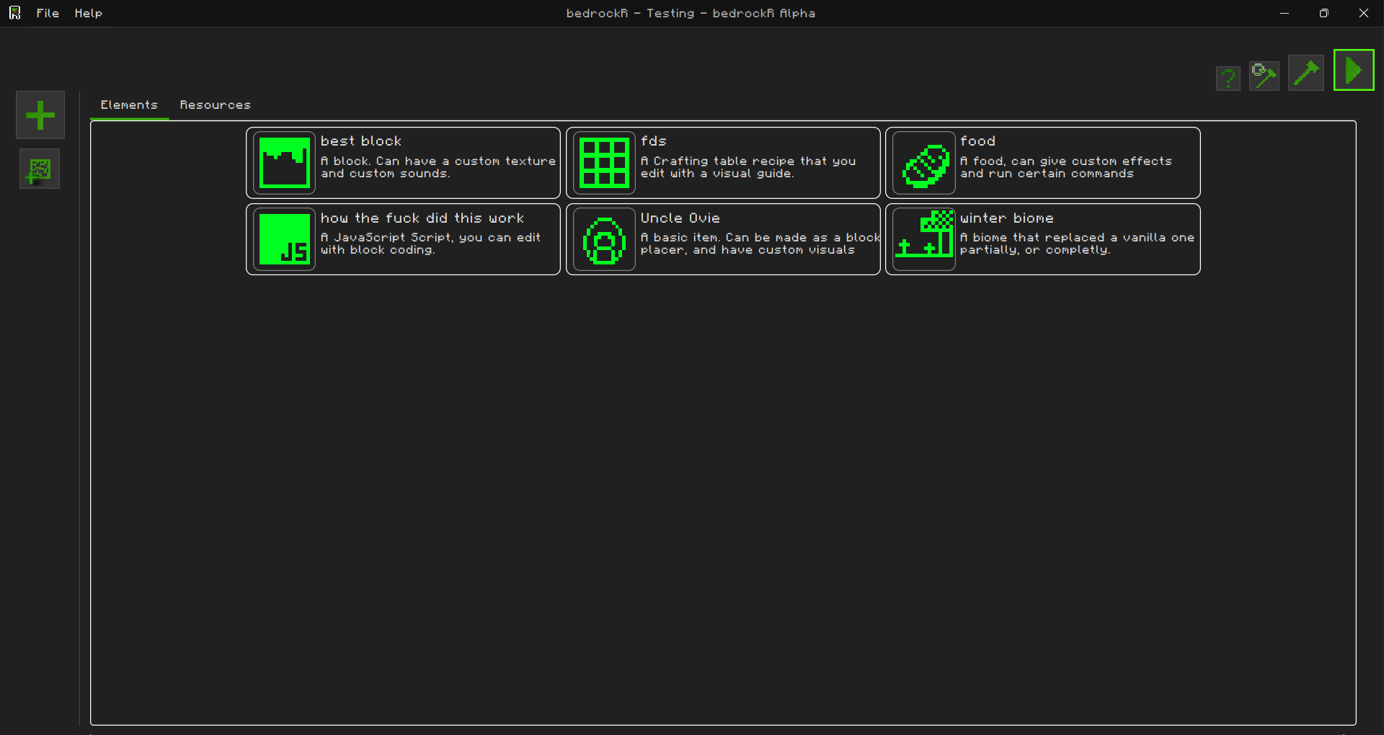
Task: Click the bedrockR app icon in the titlebar
Action: click(x=15, y=12)
